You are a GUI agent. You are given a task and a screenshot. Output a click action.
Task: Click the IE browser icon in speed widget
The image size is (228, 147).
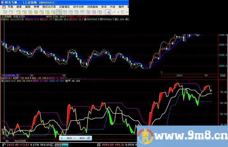pos(89,138)
